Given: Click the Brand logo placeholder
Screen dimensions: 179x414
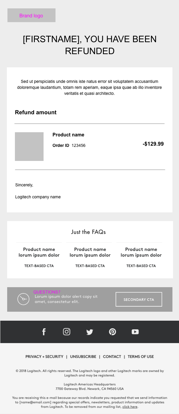Looking at the screenshot, I should click(x=31, y=15).
